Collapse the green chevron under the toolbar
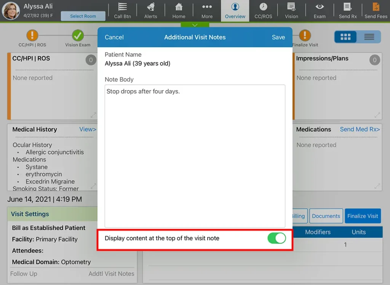This screenshot has width=390, height=285. (195, 25)
